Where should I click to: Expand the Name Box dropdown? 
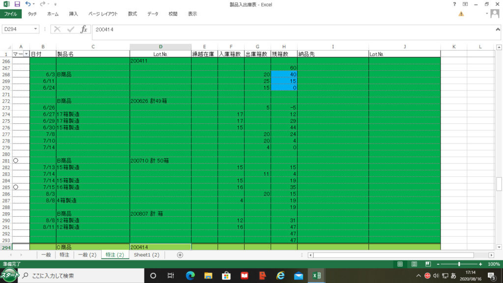(36, 29)
